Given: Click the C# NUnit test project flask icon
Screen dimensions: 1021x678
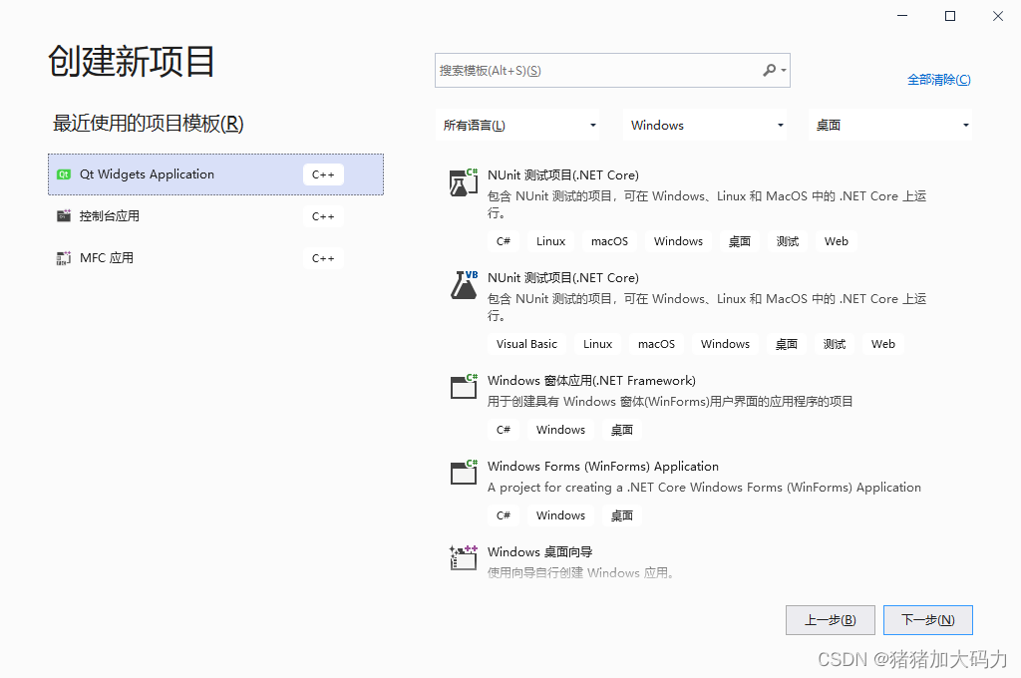Looking at the screenshot, I should coord(464,182).
